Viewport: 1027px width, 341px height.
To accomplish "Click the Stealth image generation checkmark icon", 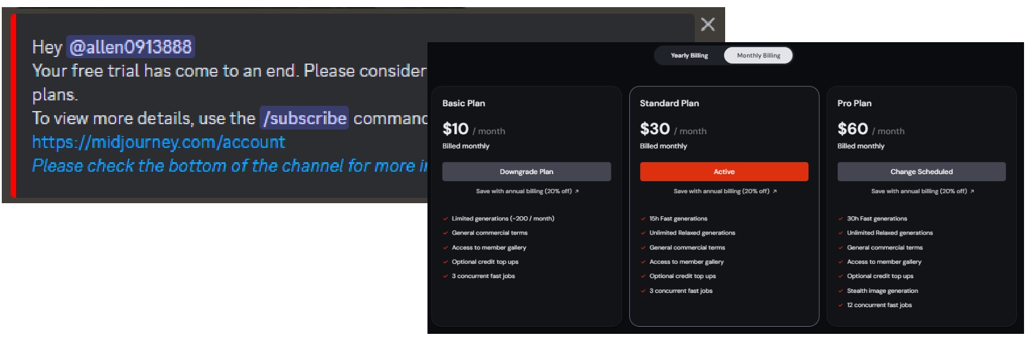I will [841, 291].
